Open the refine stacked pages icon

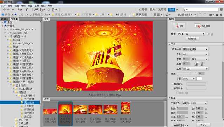pyautogui.click(x=42, y=10)
